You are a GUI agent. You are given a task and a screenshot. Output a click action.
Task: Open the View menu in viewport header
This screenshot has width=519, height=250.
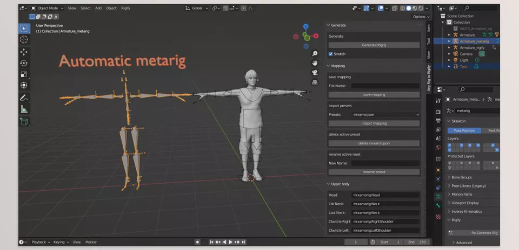[x=72, y=8]
